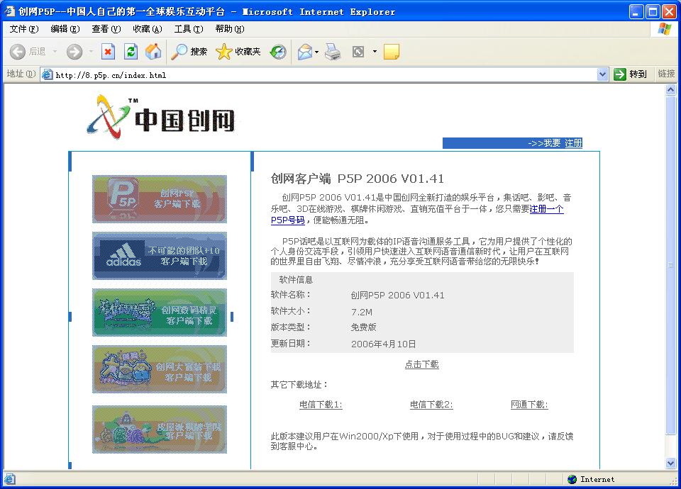Open the 文件(F) menu
The image size is (681, 489).
click(x=24, y=29)
